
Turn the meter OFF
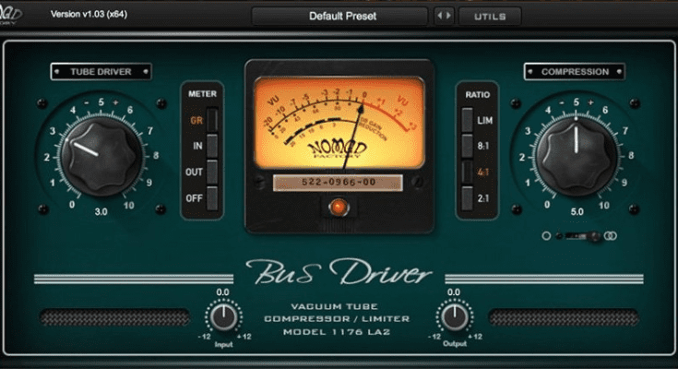pos(212,197)
